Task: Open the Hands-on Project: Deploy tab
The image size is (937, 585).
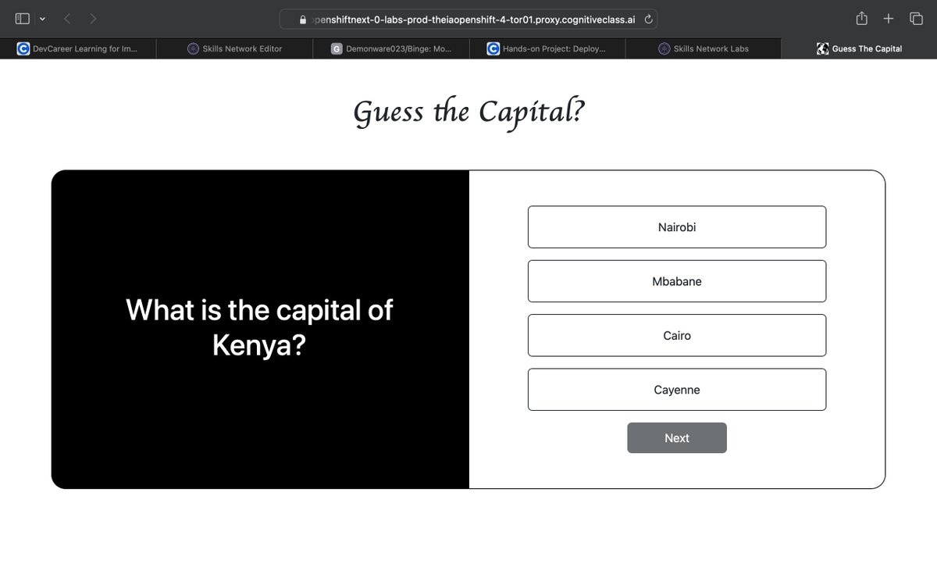Action: coord(547,48)
